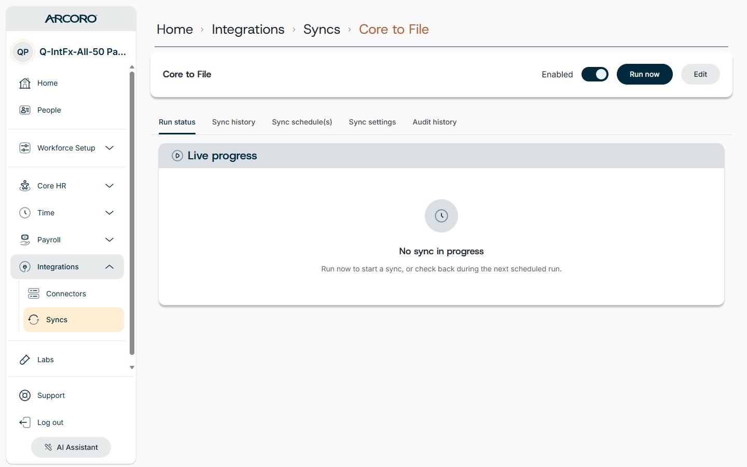Click the Core HR icon
Screen dimensions: 747x467
point(25,186)
